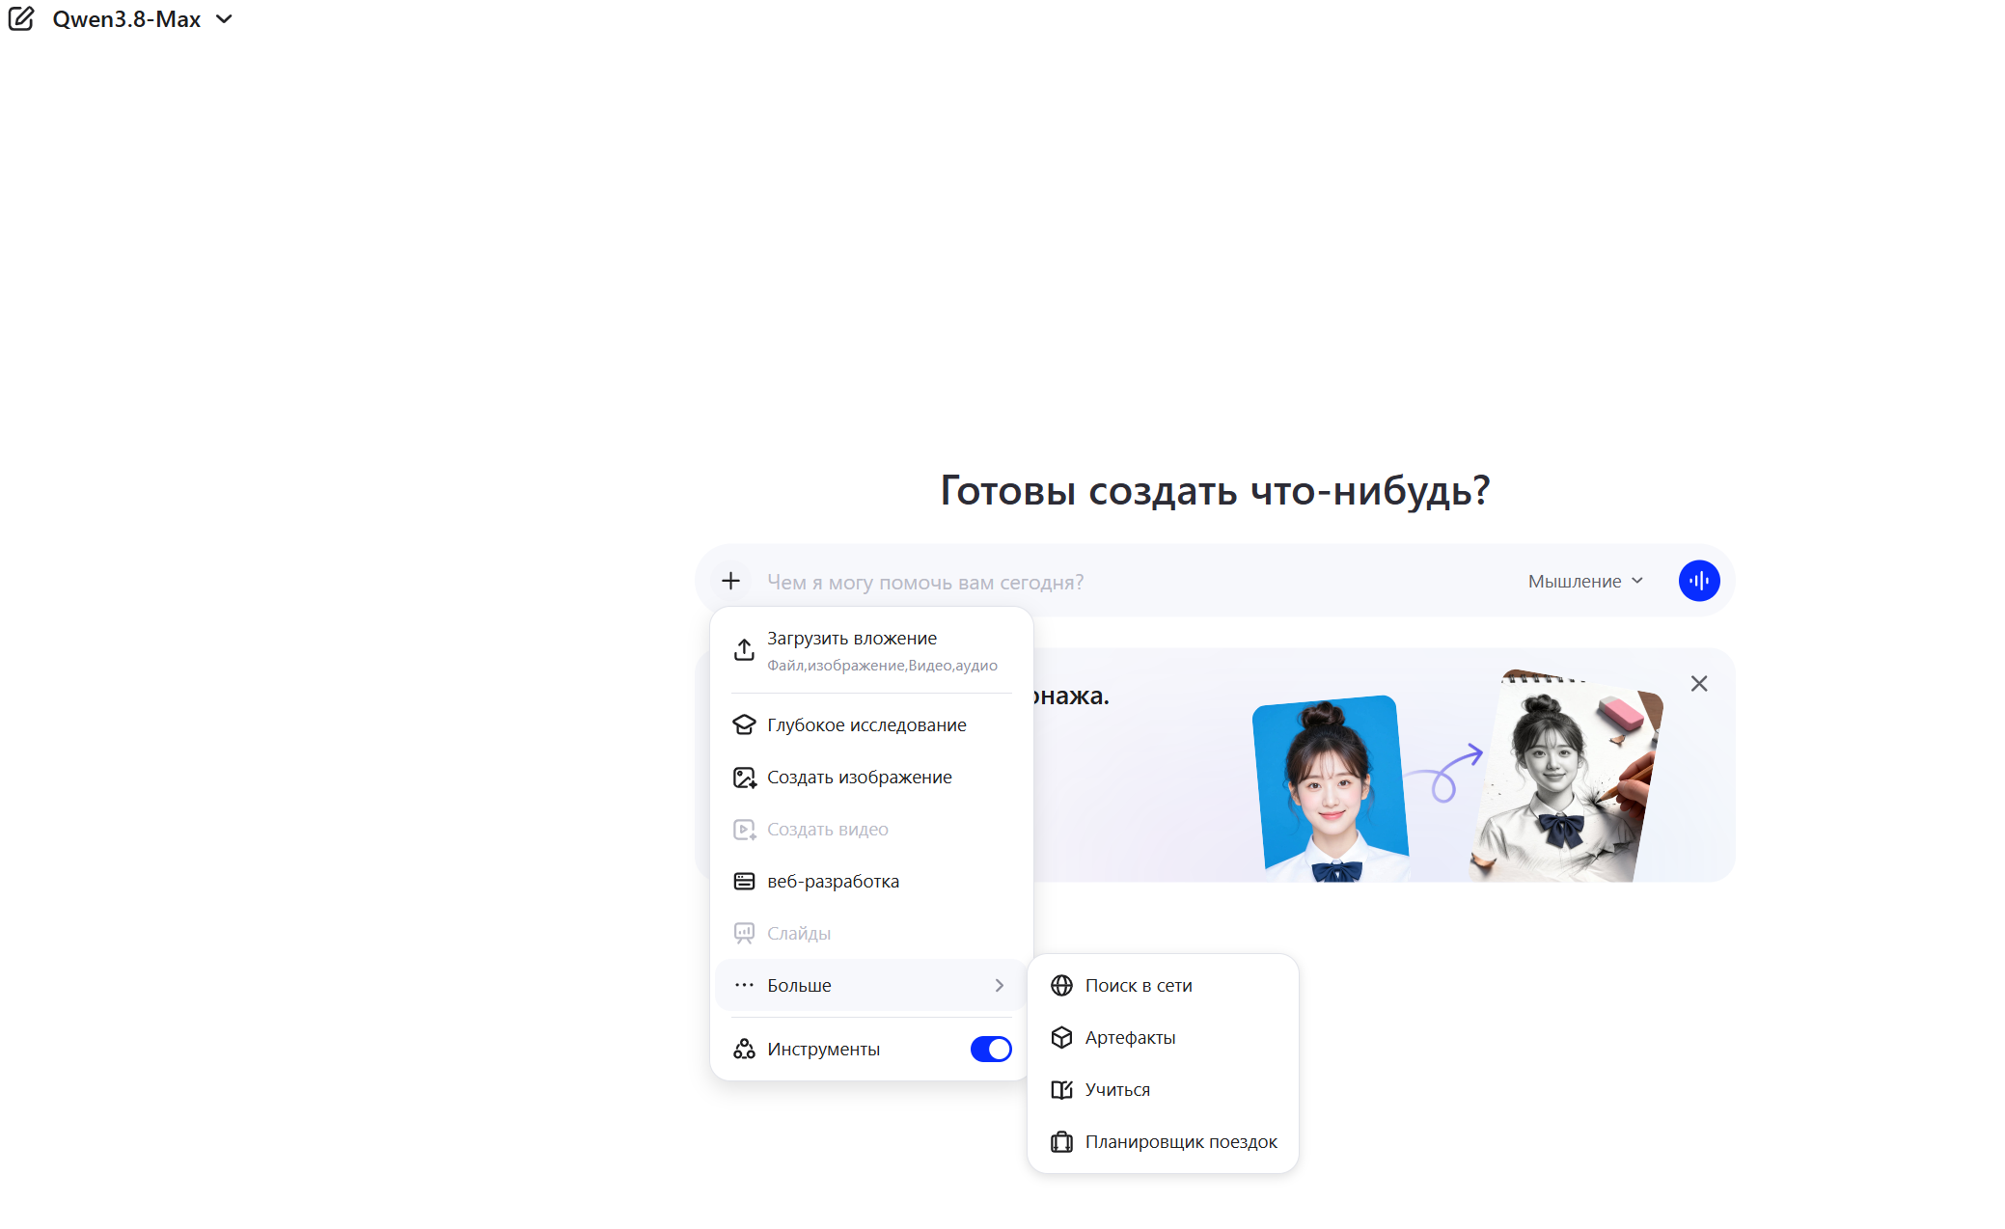Click the three-dot Больше icon

[744, 985]
